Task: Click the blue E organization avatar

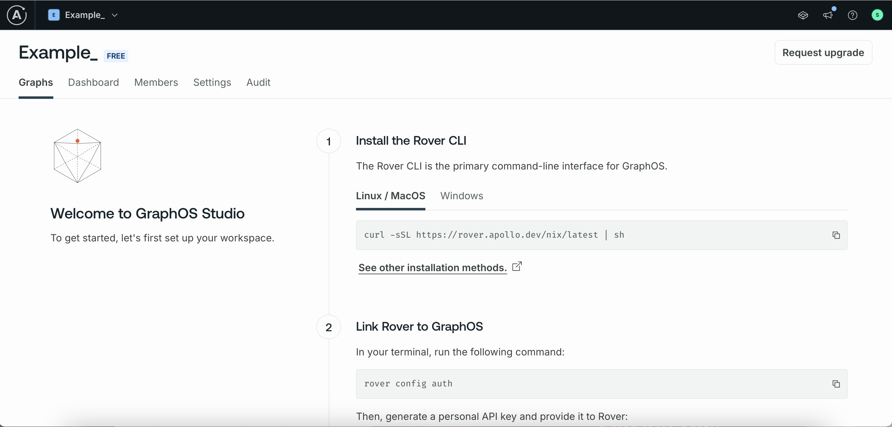Action: click(54, 15)
